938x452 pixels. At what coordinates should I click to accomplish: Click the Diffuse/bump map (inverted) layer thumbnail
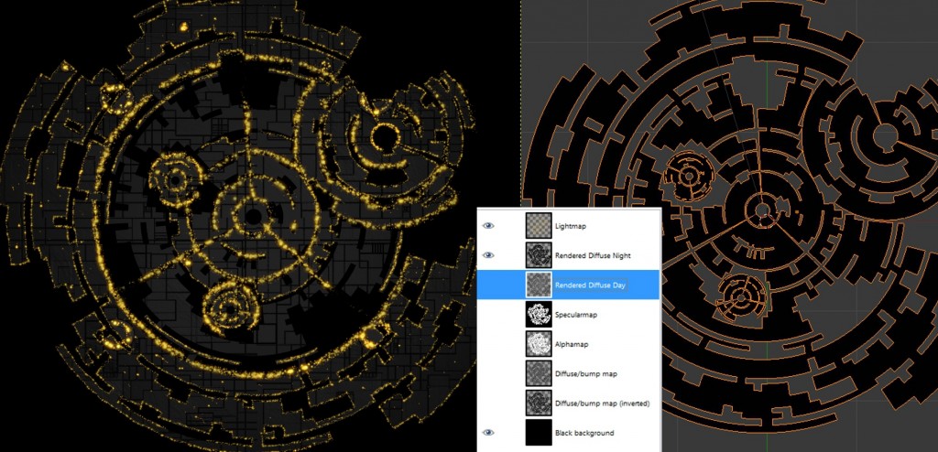click(x=539, y=403)
